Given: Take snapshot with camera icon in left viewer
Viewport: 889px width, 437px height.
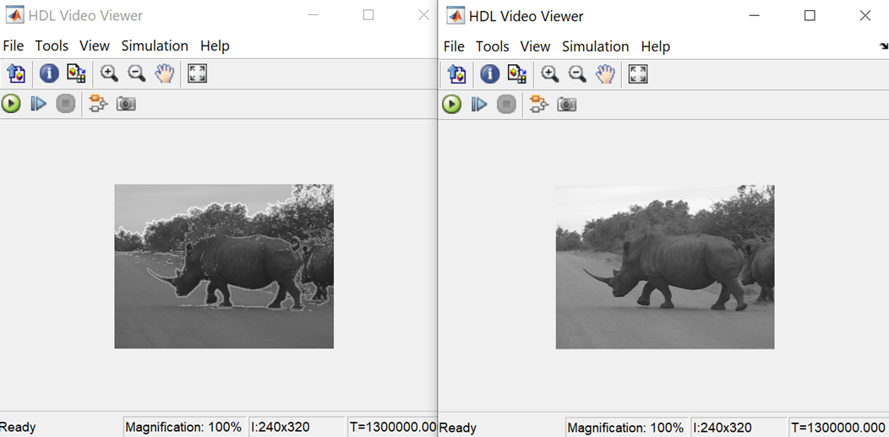Looking at the screenshot, I should [x=126, y=104].
